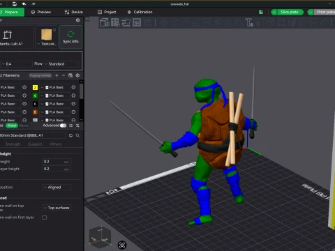Switch to the Project tab

click(x=107, y=12)
